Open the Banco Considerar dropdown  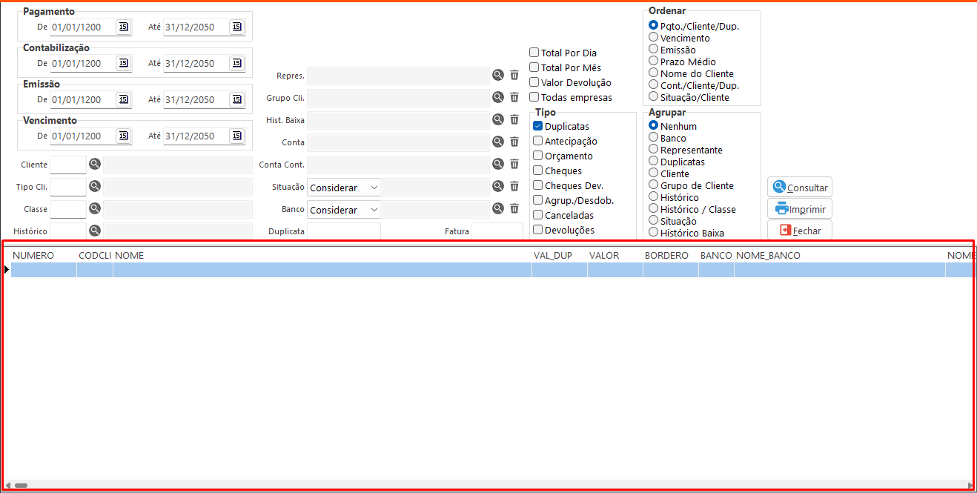coord(344,210)
